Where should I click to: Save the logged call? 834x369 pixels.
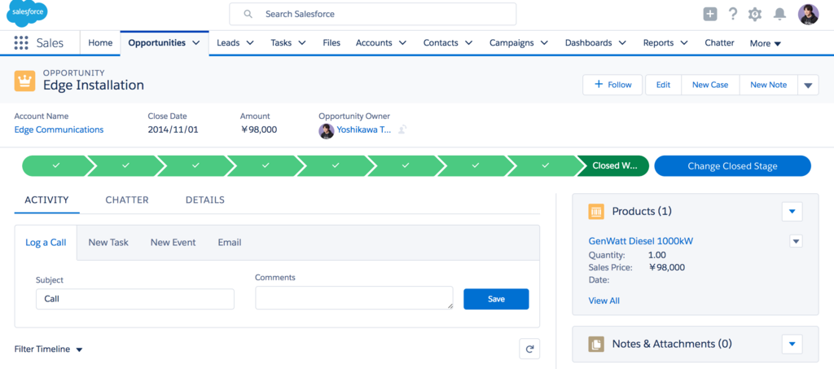[496, 299]
